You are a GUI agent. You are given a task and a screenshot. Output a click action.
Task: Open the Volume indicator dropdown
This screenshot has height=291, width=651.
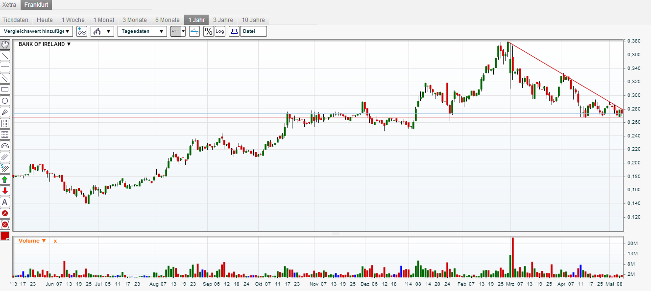click(x=32, y=241)
